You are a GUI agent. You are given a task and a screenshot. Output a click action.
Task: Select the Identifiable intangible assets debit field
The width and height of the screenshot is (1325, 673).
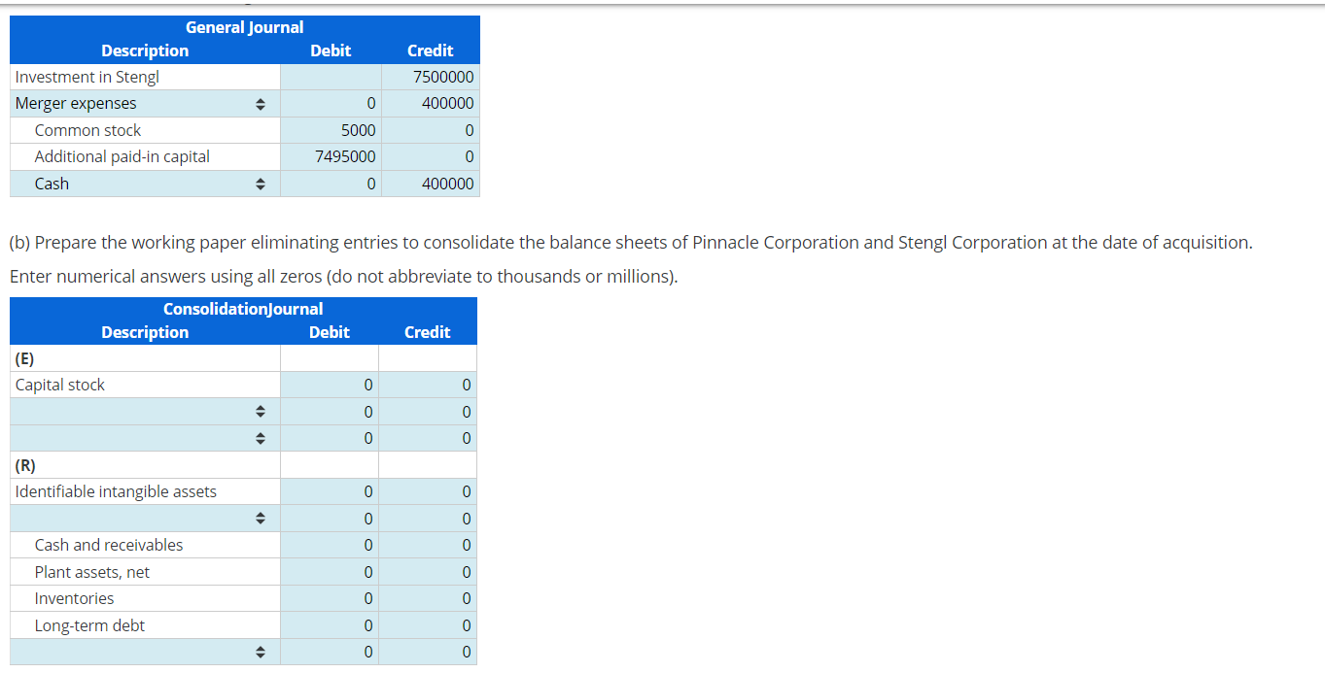331,490
